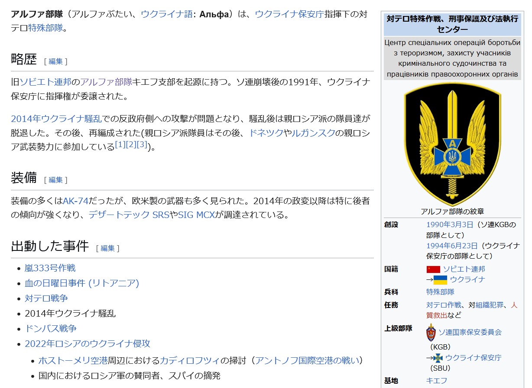
Task: Edit the 装備 section
Action: [x=55, y=180]
